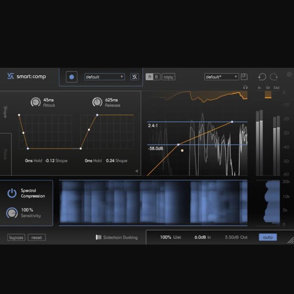Click the Attack knob

pos(36,102)
